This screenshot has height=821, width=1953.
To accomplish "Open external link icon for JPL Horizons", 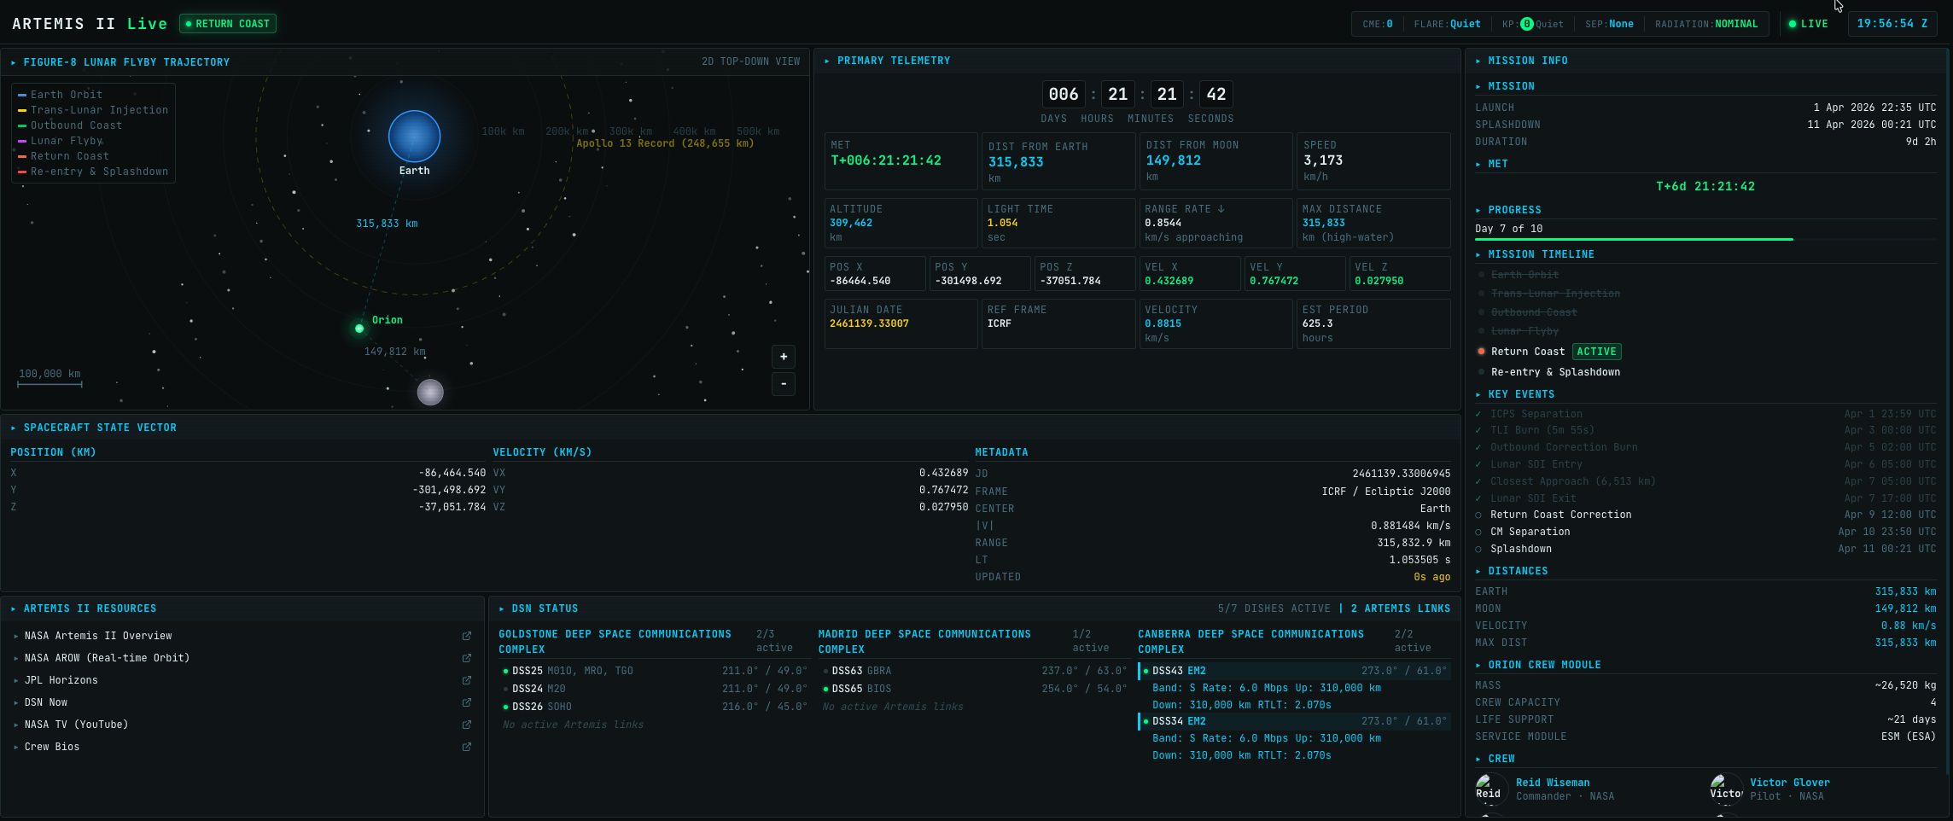I will pyautogui.click(x=467, y=680).
